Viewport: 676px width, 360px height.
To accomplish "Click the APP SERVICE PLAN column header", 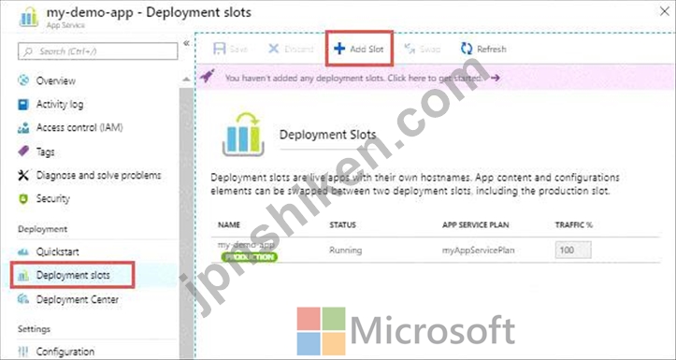I will pos(476,225).
